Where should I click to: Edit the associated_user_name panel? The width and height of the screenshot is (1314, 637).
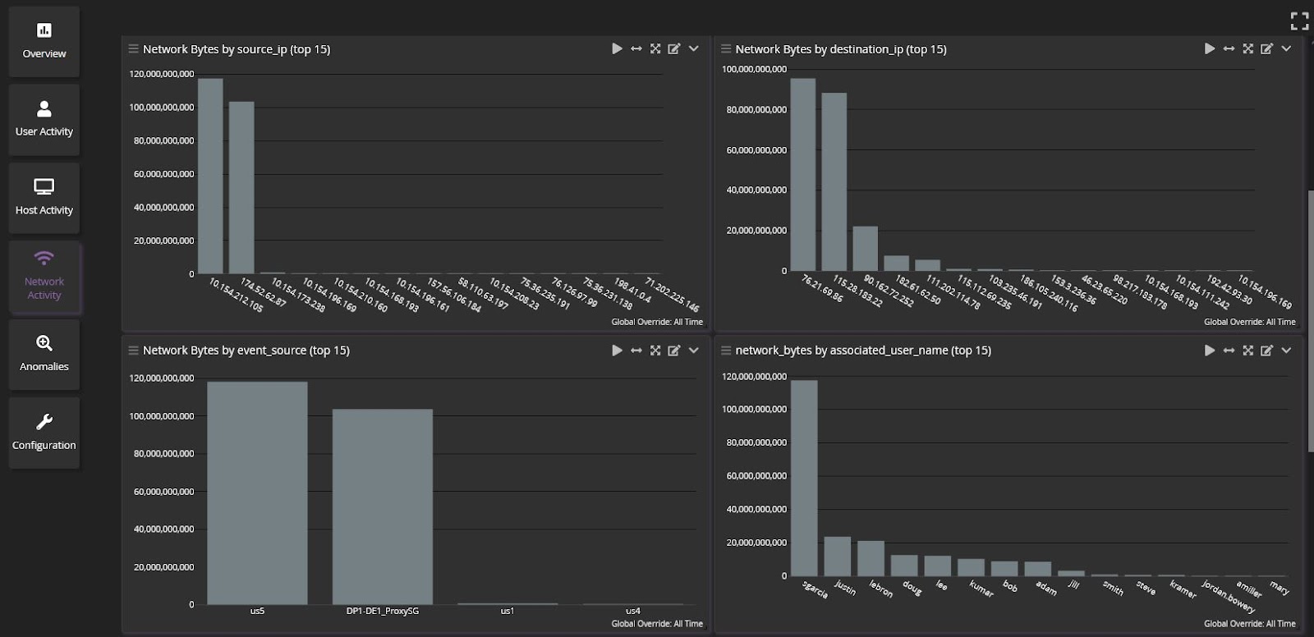pyautogui.click(x=1266, y=351)
